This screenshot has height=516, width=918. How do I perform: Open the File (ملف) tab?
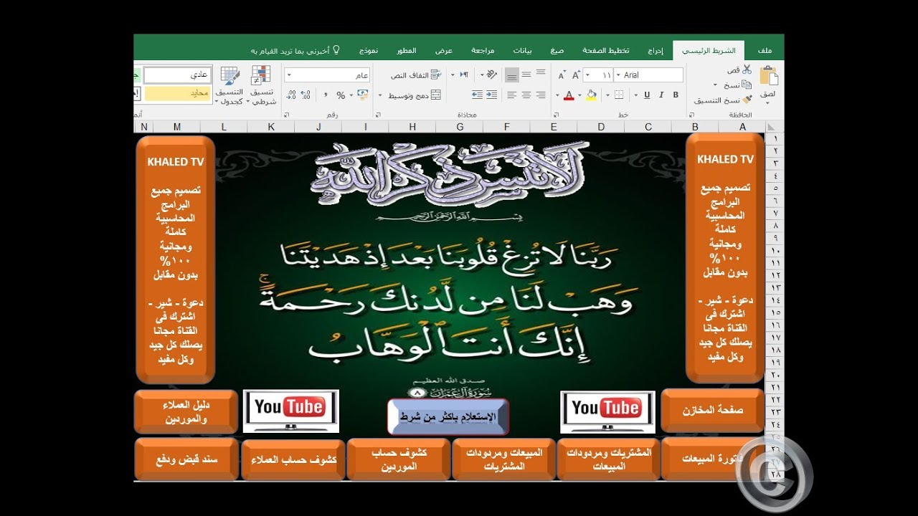pos(765,51)
